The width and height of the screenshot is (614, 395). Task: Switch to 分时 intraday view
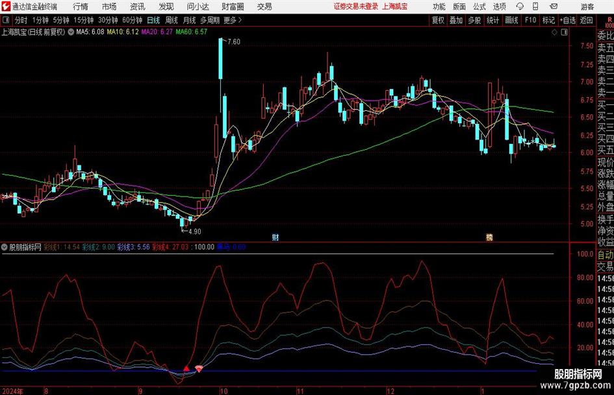click(x=21, y=20)
